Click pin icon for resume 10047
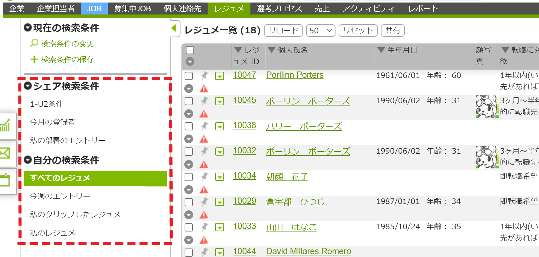 (x=204, y=76)
